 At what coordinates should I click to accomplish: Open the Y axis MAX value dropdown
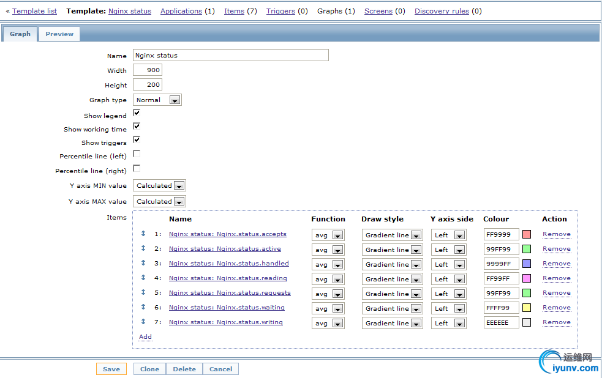click(159, 201)
